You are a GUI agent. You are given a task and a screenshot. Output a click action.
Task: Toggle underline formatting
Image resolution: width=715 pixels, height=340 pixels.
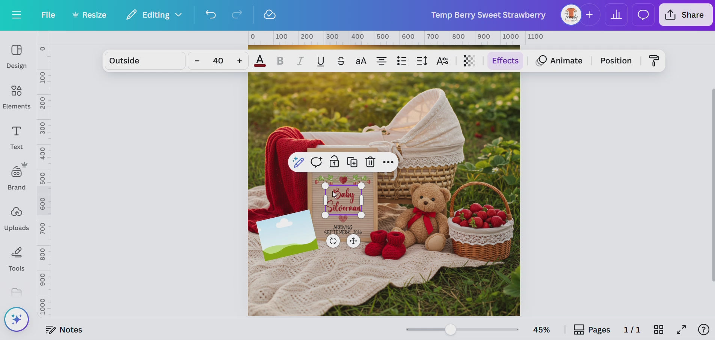pos(320,61)
